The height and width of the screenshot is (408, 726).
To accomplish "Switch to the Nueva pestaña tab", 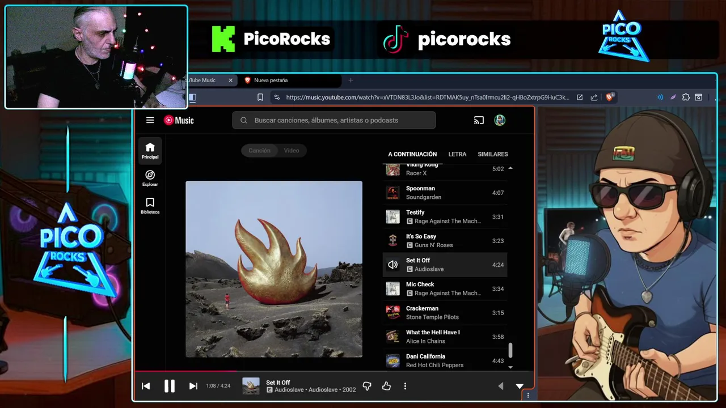I will click(x=289, y=80).
